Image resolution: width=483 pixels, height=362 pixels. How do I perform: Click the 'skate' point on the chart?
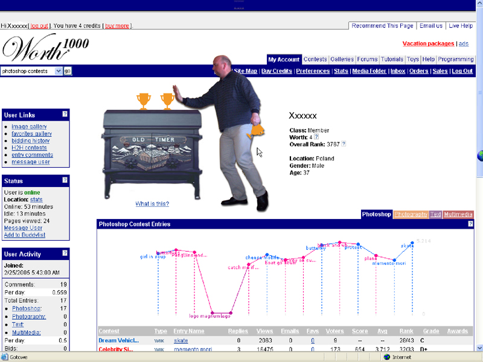click(x=412, y=243)
